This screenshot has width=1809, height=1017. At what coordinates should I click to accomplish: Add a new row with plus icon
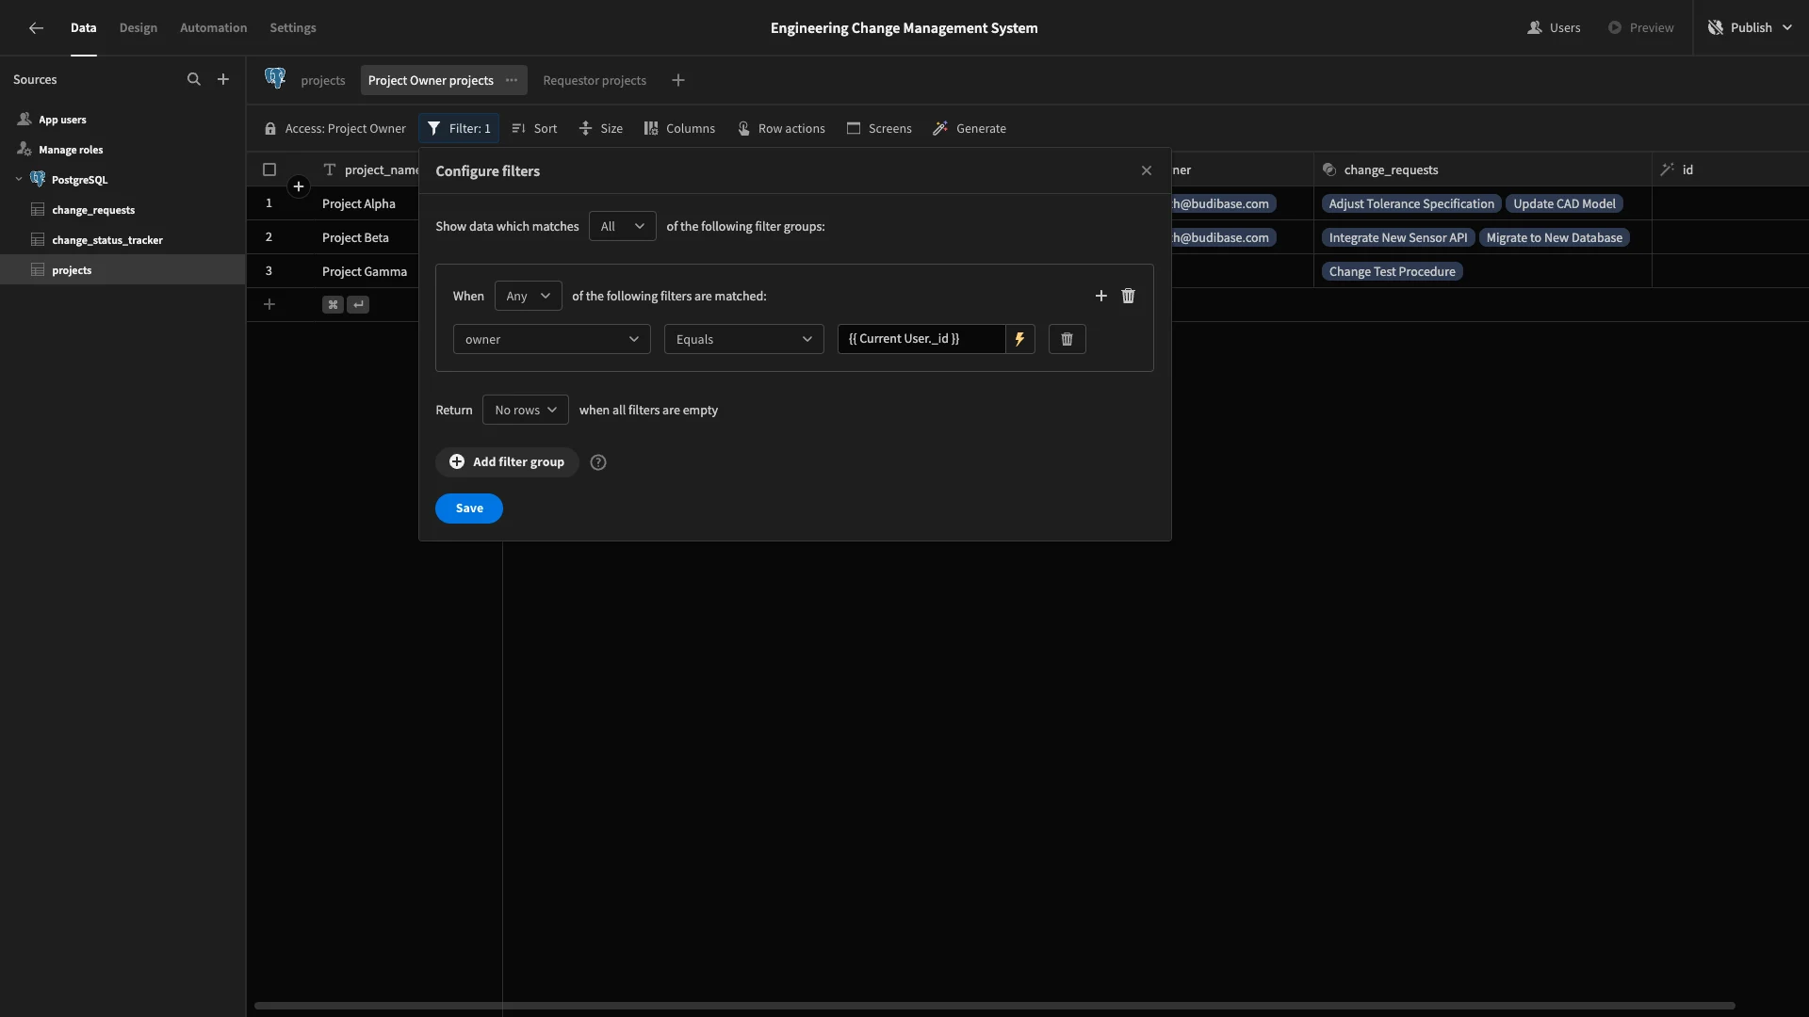point(269,305)
